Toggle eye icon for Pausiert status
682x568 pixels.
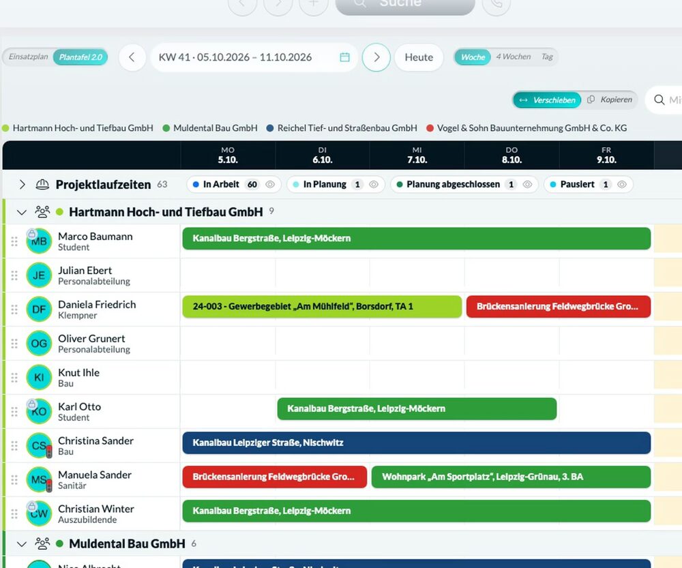pos(622,184)
